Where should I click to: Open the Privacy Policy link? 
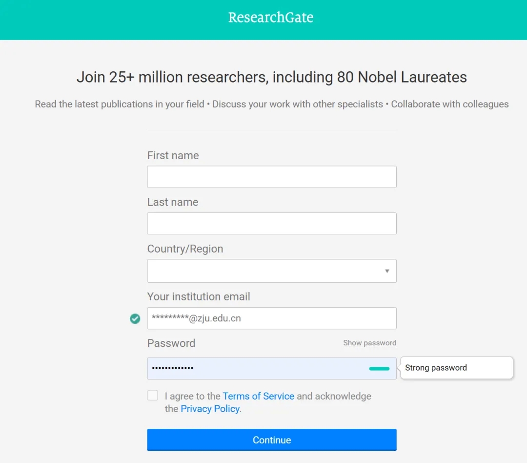coord(210,408)
